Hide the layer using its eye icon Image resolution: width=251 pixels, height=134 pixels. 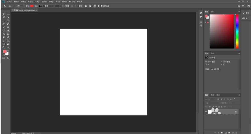[206, 112]
